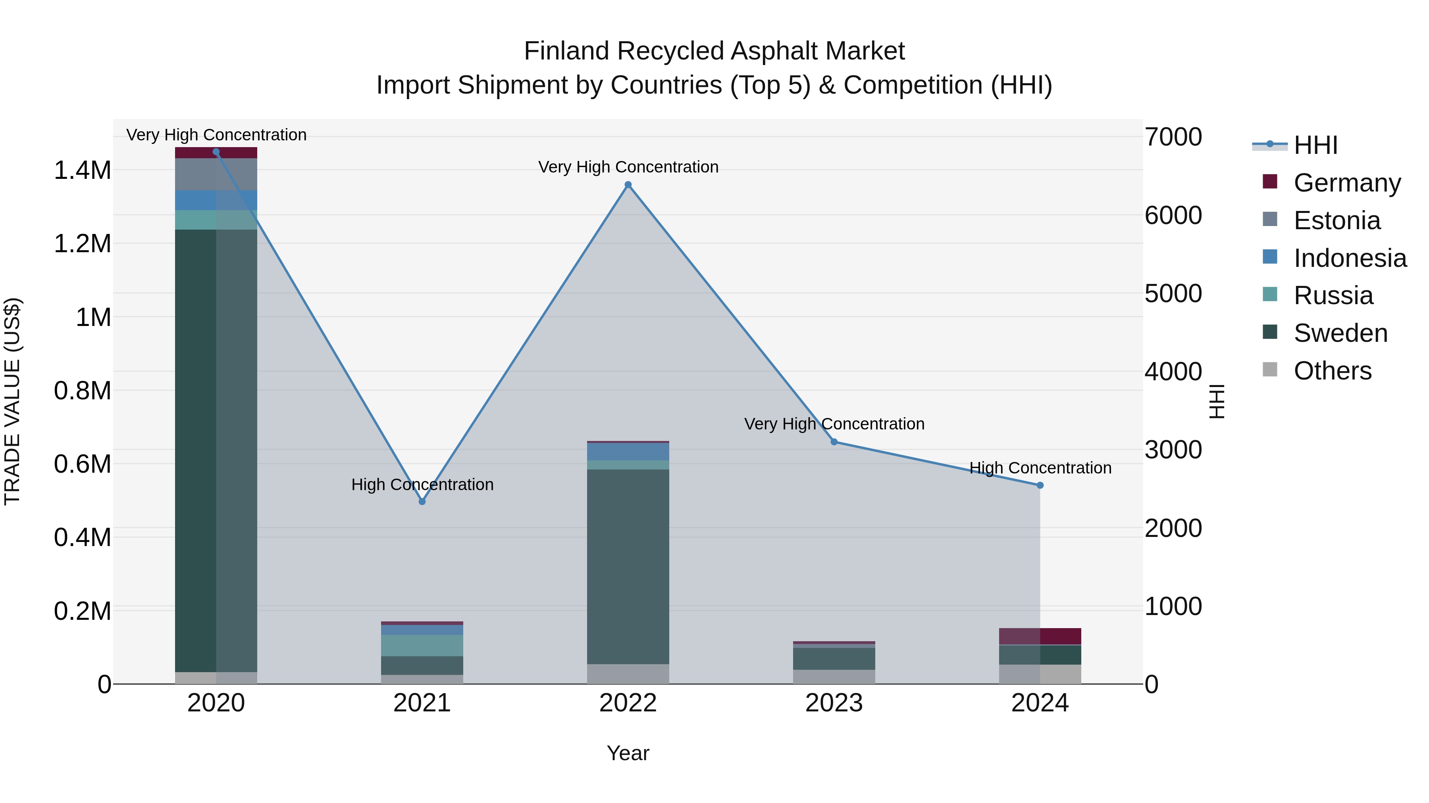This screenshot has width=1429, height=803.
Task: Click the 2022 x-axis label
Action: click(628, 703)
